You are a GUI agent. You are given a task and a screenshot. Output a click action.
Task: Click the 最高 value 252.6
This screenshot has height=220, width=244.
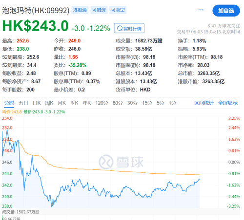(x=22, y=41)
